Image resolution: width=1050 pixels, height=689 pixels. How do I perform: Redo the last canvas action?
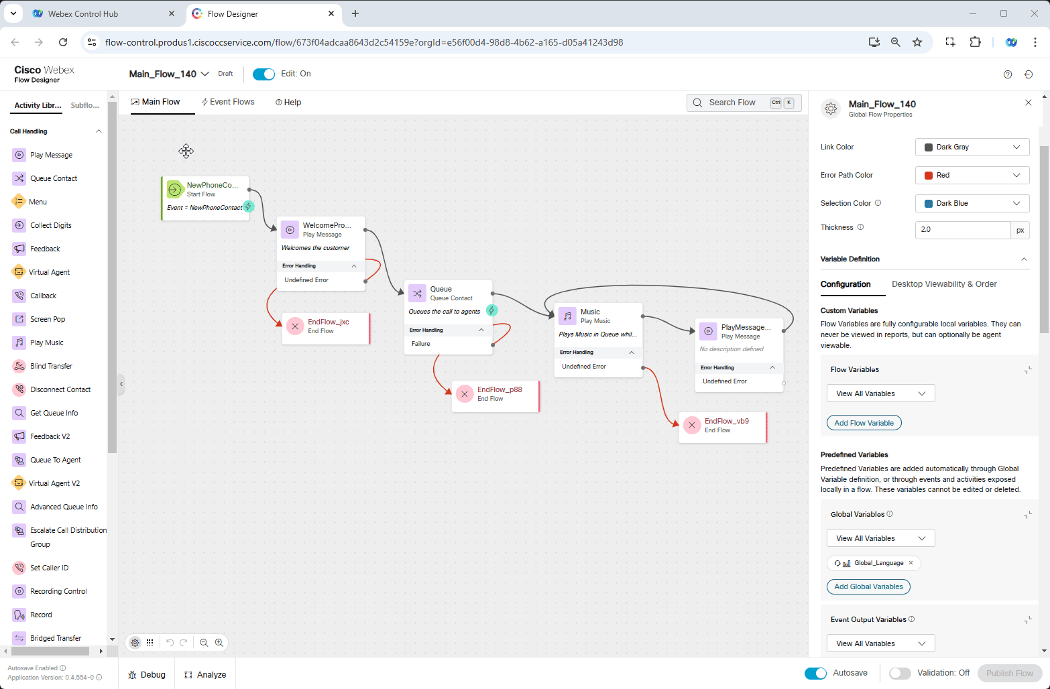coord(183,643)
